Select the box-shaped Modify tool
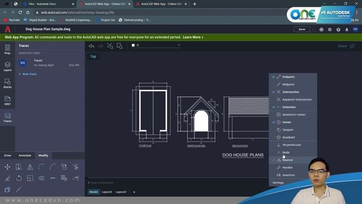 [7, 189]
